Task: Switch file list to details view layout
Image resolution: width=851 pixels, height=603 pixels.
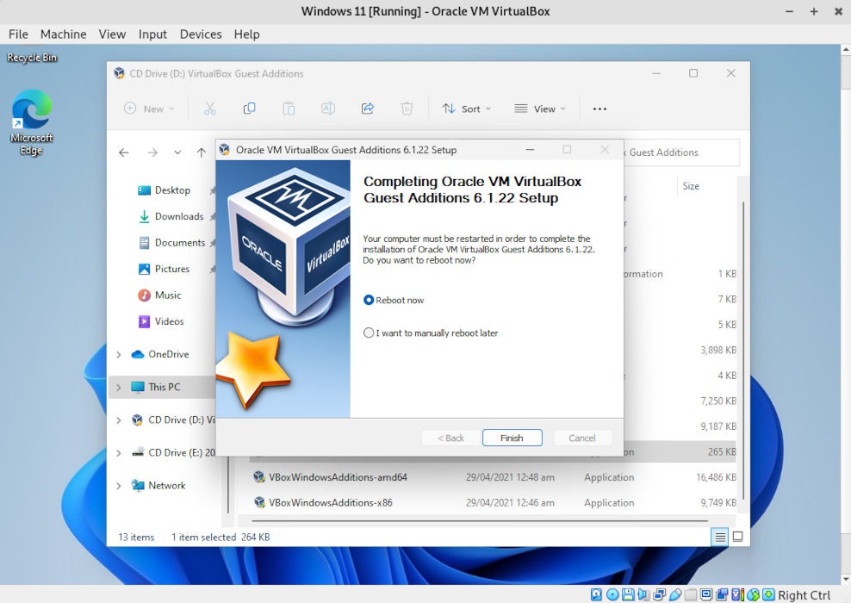Action: 719,536
